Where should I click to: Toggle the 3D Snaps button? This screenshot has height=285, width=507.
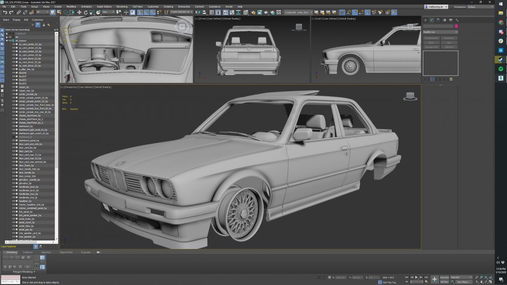[140, 12]
